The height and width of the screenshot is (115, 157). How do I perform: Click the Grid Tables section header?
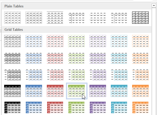(77, 30)
